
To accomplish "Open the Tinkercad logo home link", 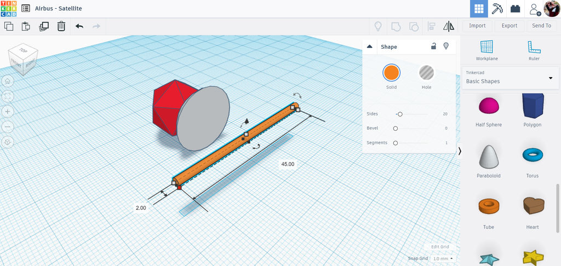I will point(8,8).
